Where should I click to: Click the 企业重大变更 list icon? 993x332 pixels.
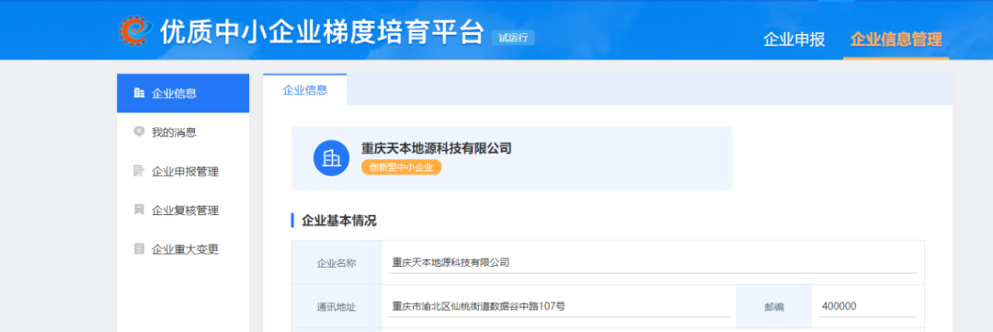140,249
